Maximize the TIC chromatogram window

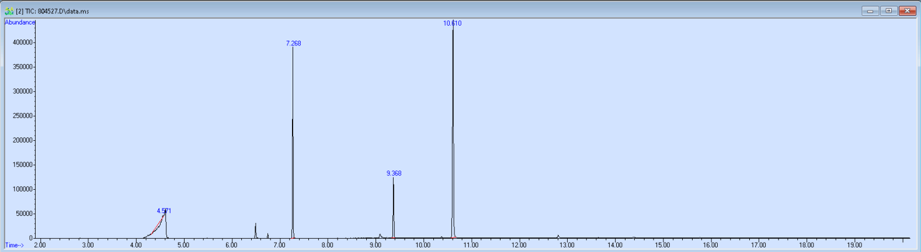pyautogui.click(x=889, y=11)
